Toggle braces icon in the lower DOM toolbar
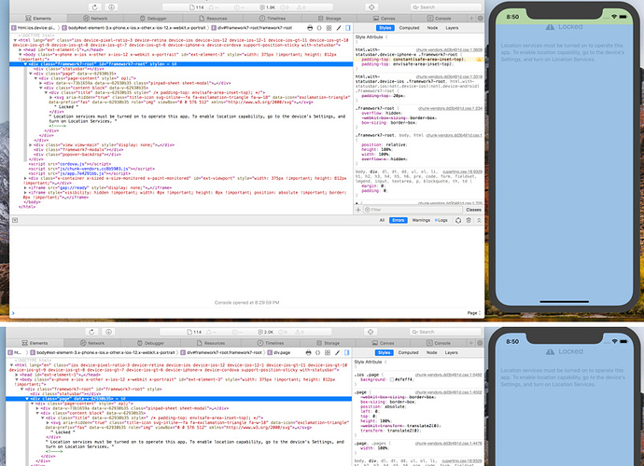Image resolution: width=644 pixels, height=466 pixels. (x=318, y=352)
